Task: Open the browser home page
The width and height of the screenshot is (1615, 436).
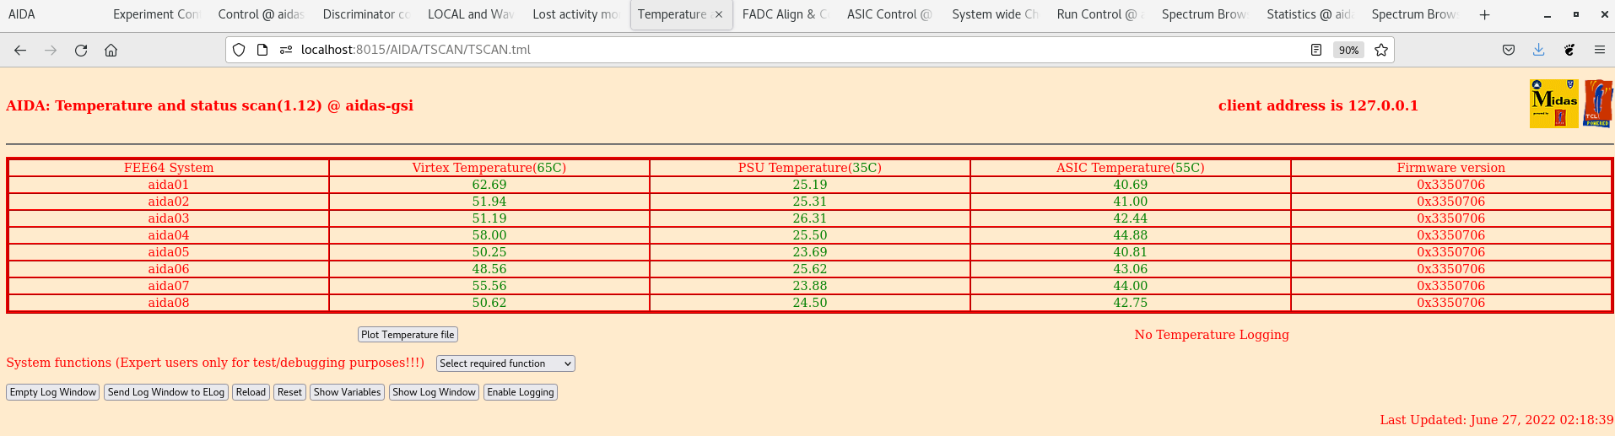Action: pos(111,51)
